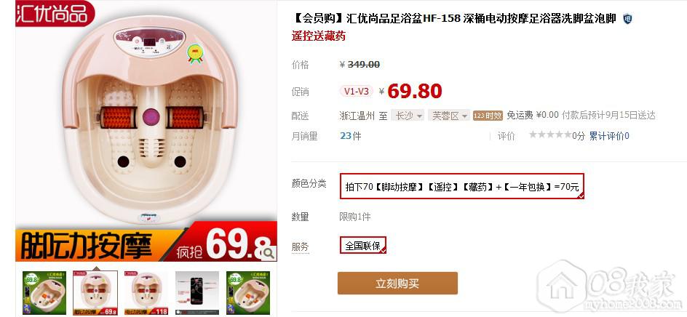Open the 累计评价0 reviews link
The height and width of the screenshot is (317, 687).
coord(609,136)
